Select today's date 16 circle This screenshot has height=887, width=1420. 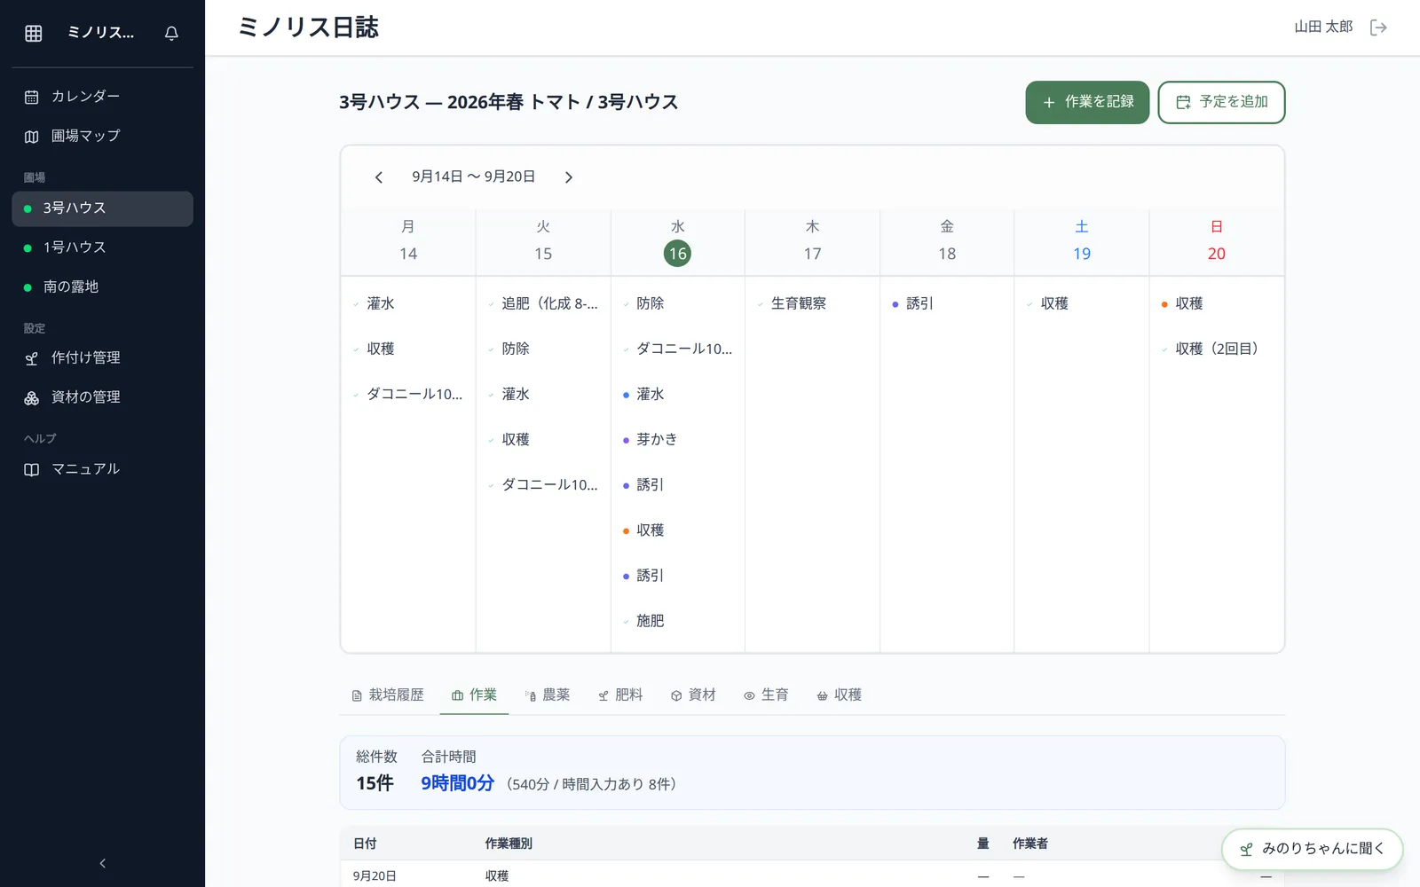[677, 254]
